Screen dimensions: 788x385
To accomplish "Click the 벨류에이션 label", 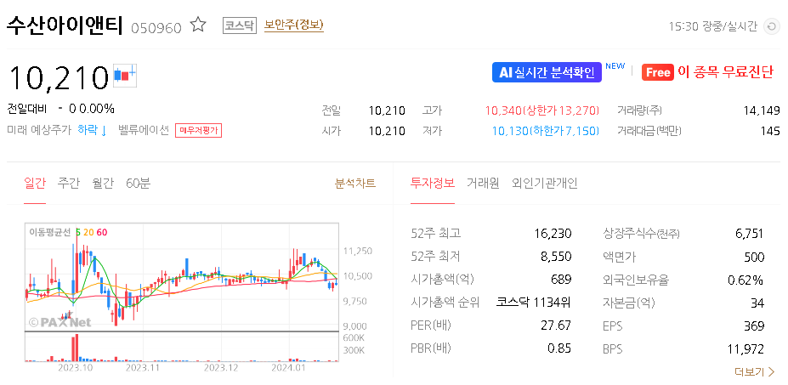I will tap(143, 131).
